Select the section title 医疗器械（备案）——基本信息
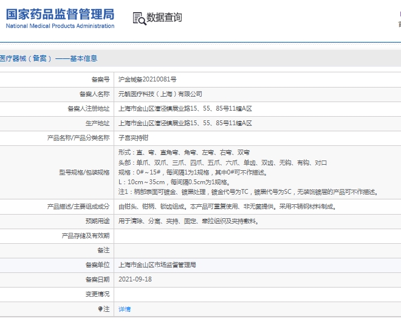Image resolution: width=401 pixels, height=321 pixels. click(x=49, y=58)
